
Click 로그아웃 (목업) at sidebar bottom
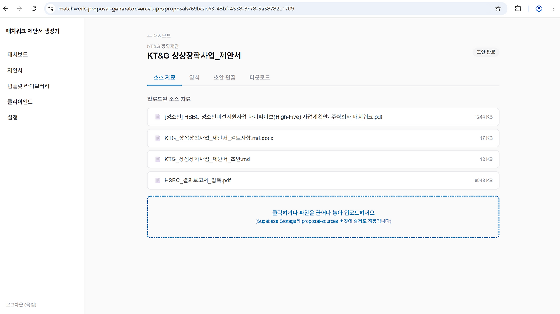(21, 304)
